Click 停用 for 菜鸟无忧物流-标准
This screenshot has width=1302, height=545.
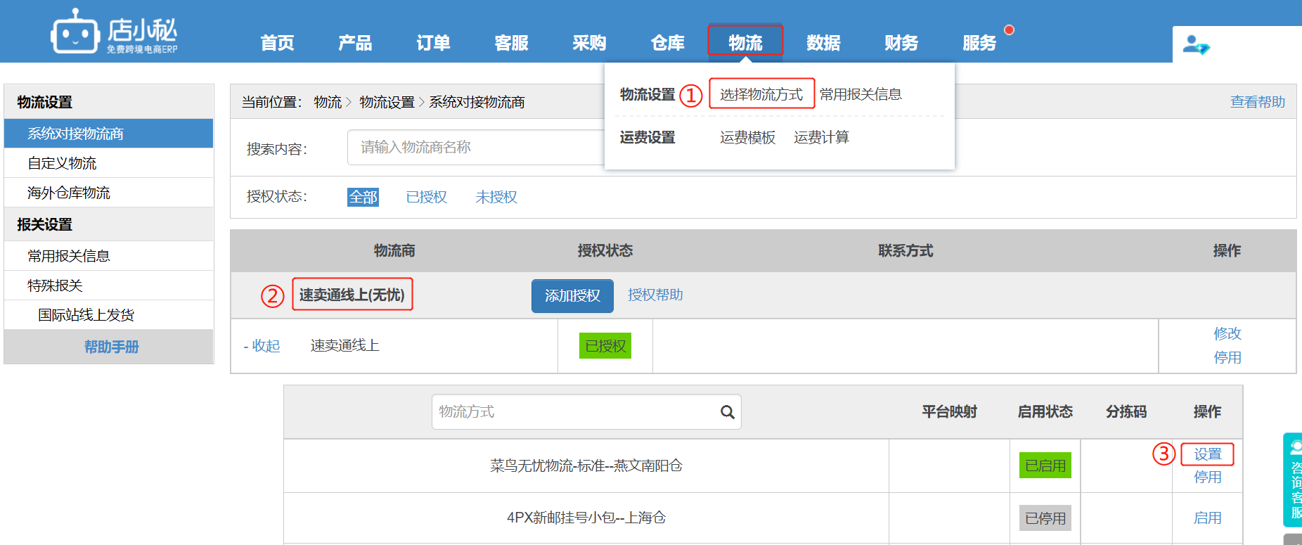pyautogui.click(x=1208, y=477)
